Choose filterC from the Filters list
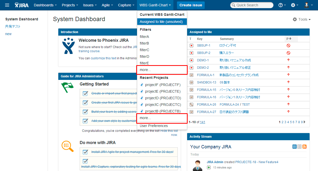This screenshot has height=171, width=318. pos(145,50)
